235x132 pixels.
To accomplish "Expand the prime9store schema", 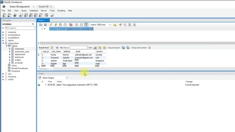I will pos(3,38).
